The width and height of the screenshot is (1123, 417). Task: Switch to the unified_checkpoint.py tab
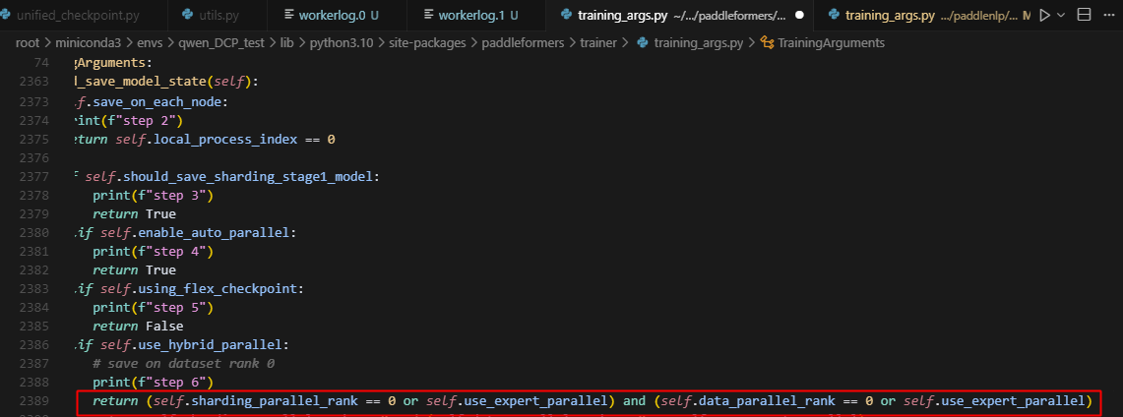point(78,16)
